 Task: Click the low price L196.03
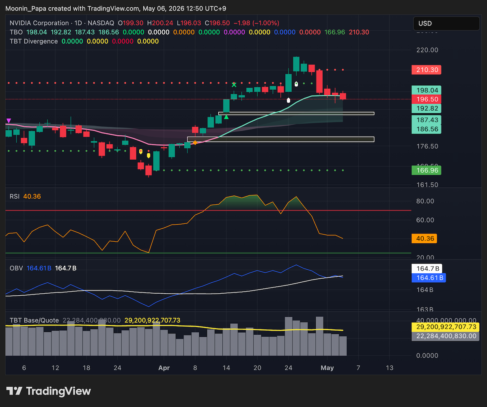[x=188, y=23]
